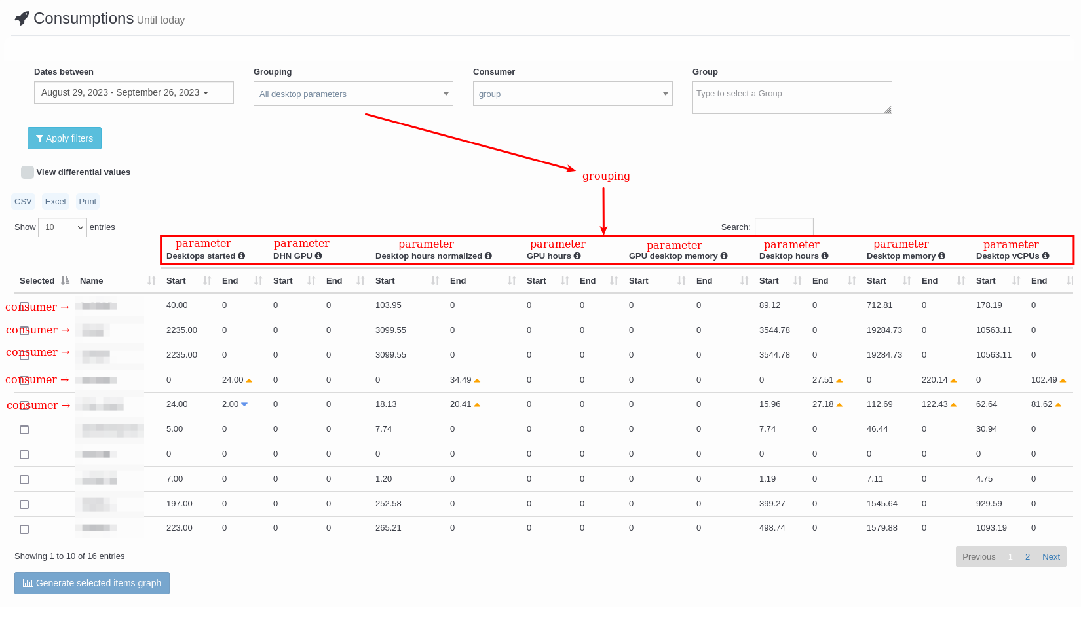
Task: Go to the Next results page
Action: [x=1051, y=557]
